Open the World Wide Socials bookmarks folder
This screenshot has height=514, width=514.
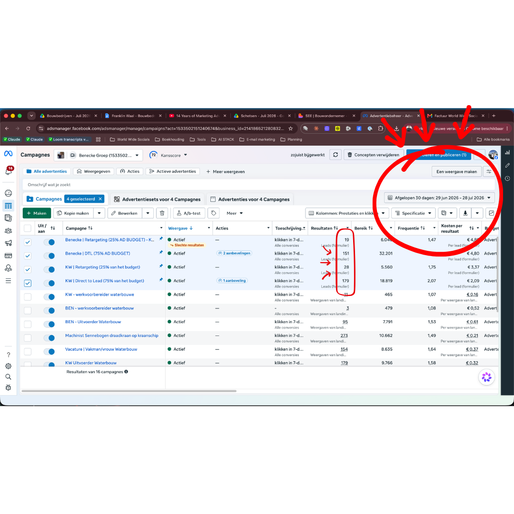click(x=130, y=139)
